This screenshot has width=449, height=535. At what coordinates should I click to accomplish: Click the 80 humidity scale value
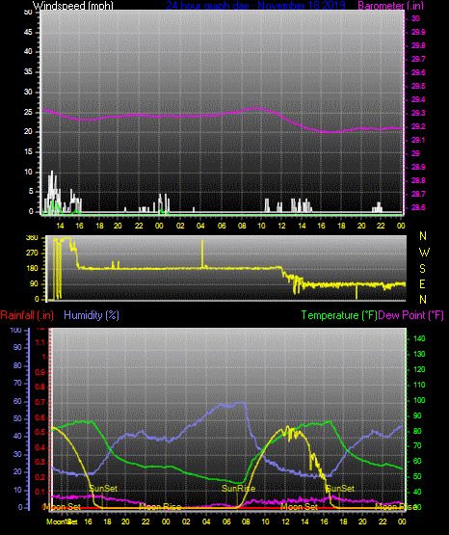[x=17, y=365]
